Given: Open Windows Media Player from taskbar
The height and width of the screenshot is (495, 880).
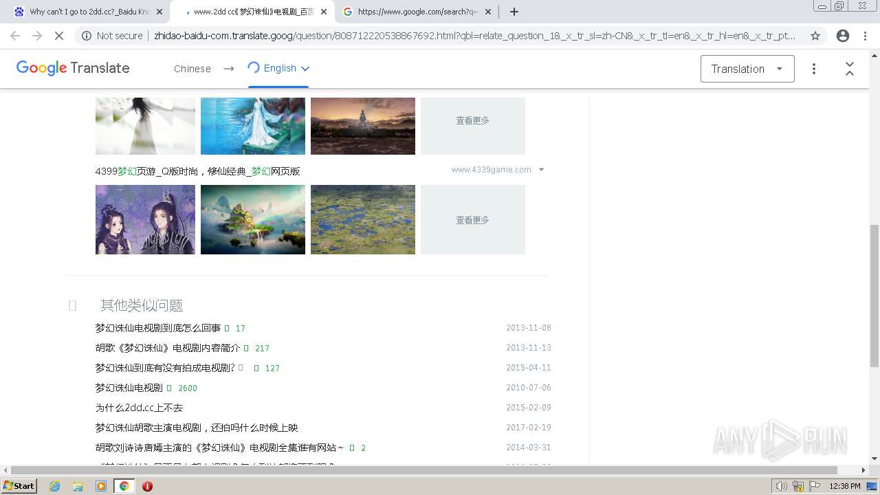Looking at the screenshot, I should (x=101, y=486).
